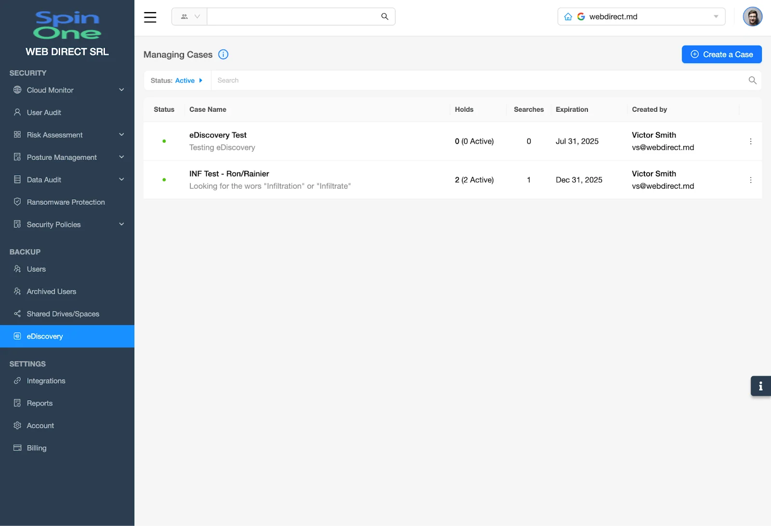Open the kebab menu for eDiscovery Test case
The width and height of the screenshot is (771, 526).
750,141
